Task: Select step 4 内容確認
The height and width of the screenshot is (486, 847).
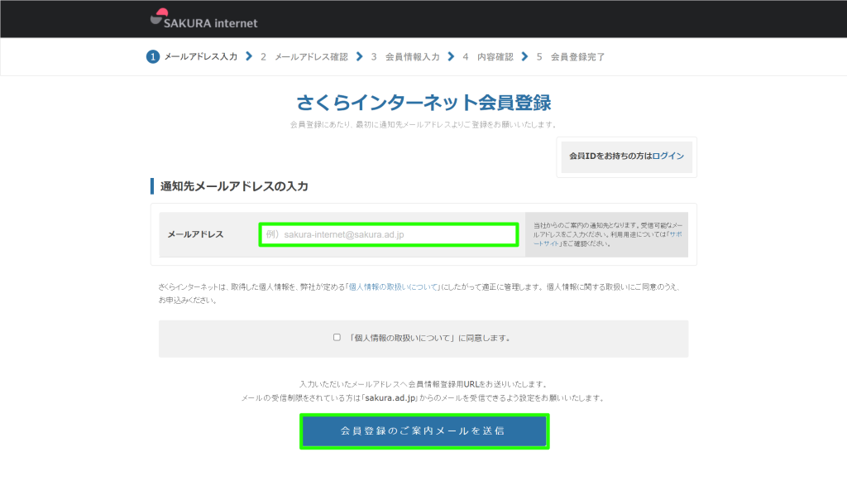Action: [488, 57]
